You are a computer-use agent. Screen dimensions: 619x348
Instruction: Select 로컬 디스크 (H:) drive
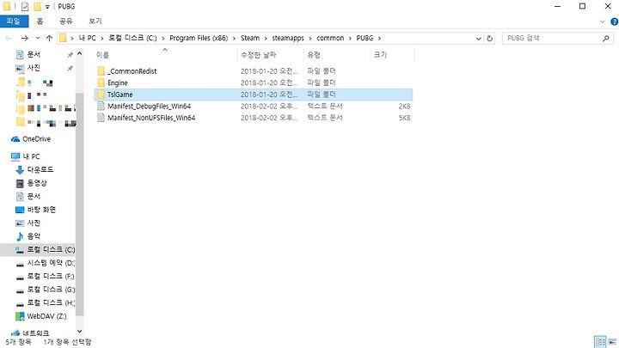click(x=51, y=302)
